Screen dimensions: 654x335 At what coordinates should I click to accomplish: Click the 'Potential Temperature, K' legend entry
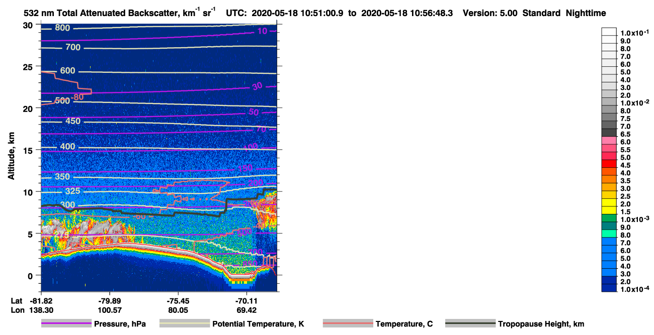tap(258, 324)
